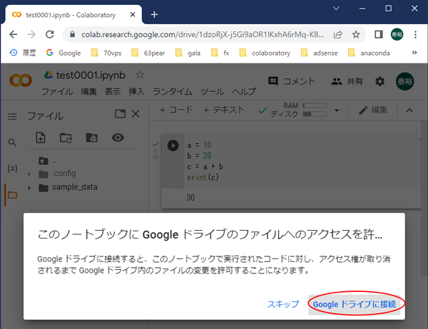Click the cell output value 30

(x=190, y=198)
